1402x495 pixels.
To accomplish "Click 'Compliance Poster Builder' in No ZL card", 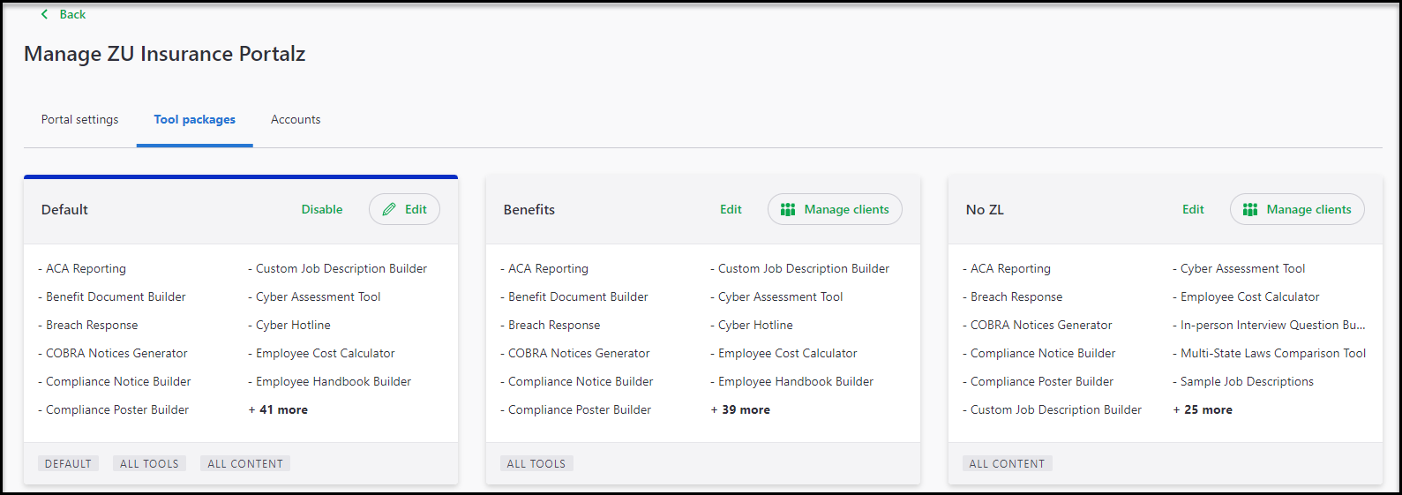I will [1042, 381].
